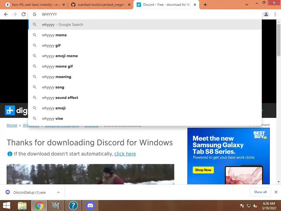Play the video thumbnail below the download message
The height and width of the screenshot is (211, 281).
click(90, 174)
